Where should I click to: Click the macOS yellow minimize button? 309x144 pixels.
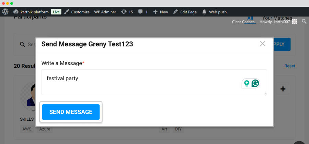pyautogui.click(x=8, y=3)
